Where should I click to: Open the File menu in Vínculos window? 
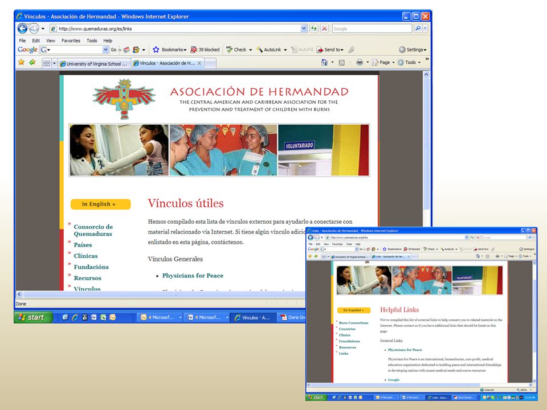tap(22, 40)
